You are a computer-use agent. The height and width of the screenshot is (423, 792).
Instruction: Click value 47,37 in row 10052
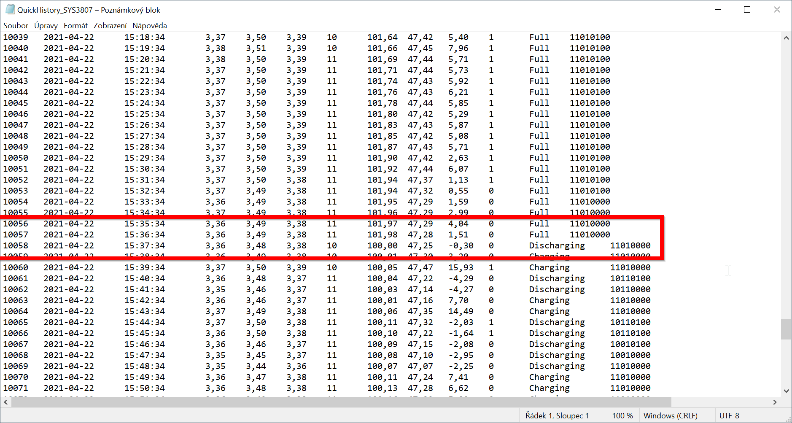point(420,180)
